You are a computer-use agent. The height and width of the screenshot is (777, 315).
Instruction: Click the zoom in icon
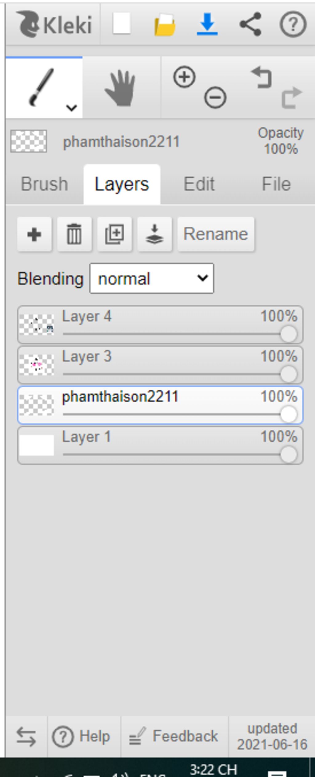pyautogui.click(x=184, y=77)
